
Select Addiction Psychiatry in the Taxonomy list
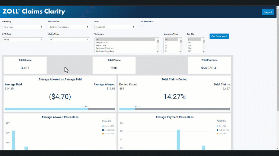tap(125, 51)
